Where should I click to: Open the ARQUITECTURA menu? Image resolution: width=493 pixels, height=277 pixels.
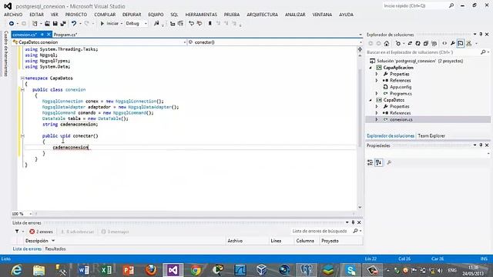[x=262, y=15]
